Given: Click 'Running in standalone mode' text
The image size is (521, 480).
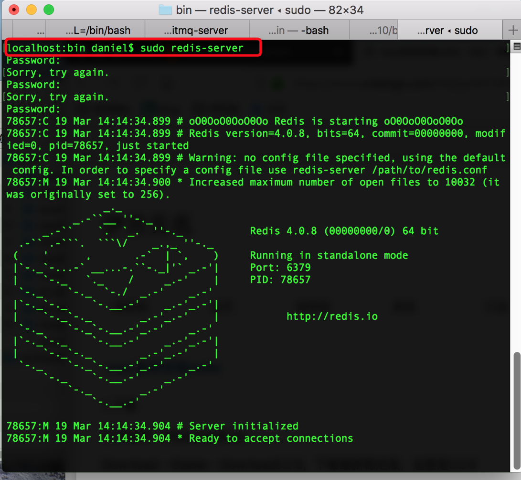Looking at the screenshot, I should pos(329,255).
